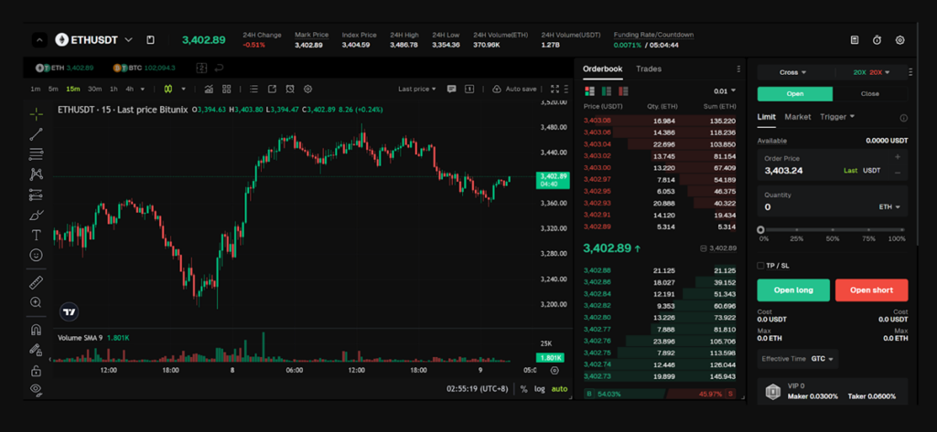Switch to the Close position toggle

(x=869, y=94)
